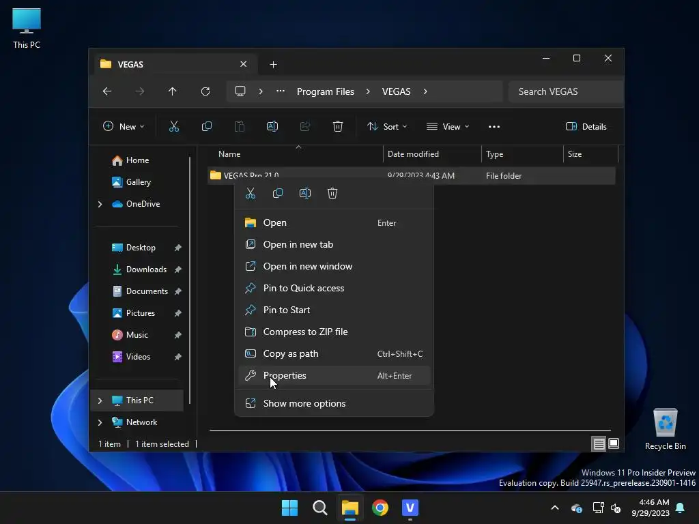This screenshot has height=524, width=699.
Task: Show hidden icons in the system tray
Action: coord(555,508)
